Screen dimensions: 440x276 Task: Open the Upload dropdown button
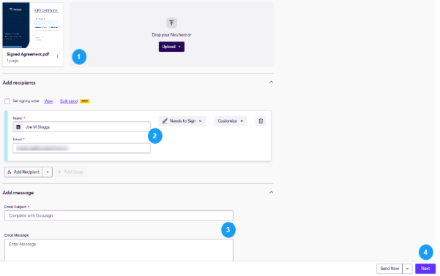click(171, 47)
